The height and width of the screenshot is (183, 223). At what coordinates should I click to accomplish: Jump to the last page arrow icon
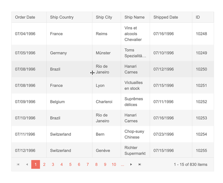(x=140, y=164)
